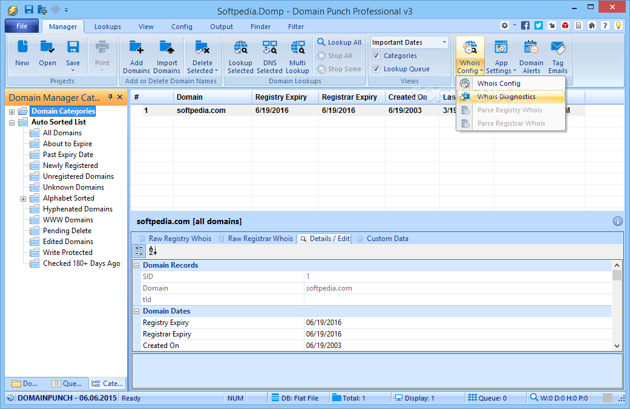630x409 pixels.
Task: Pin the Domain Manager Categories panel
Action: tap(111, 97)
